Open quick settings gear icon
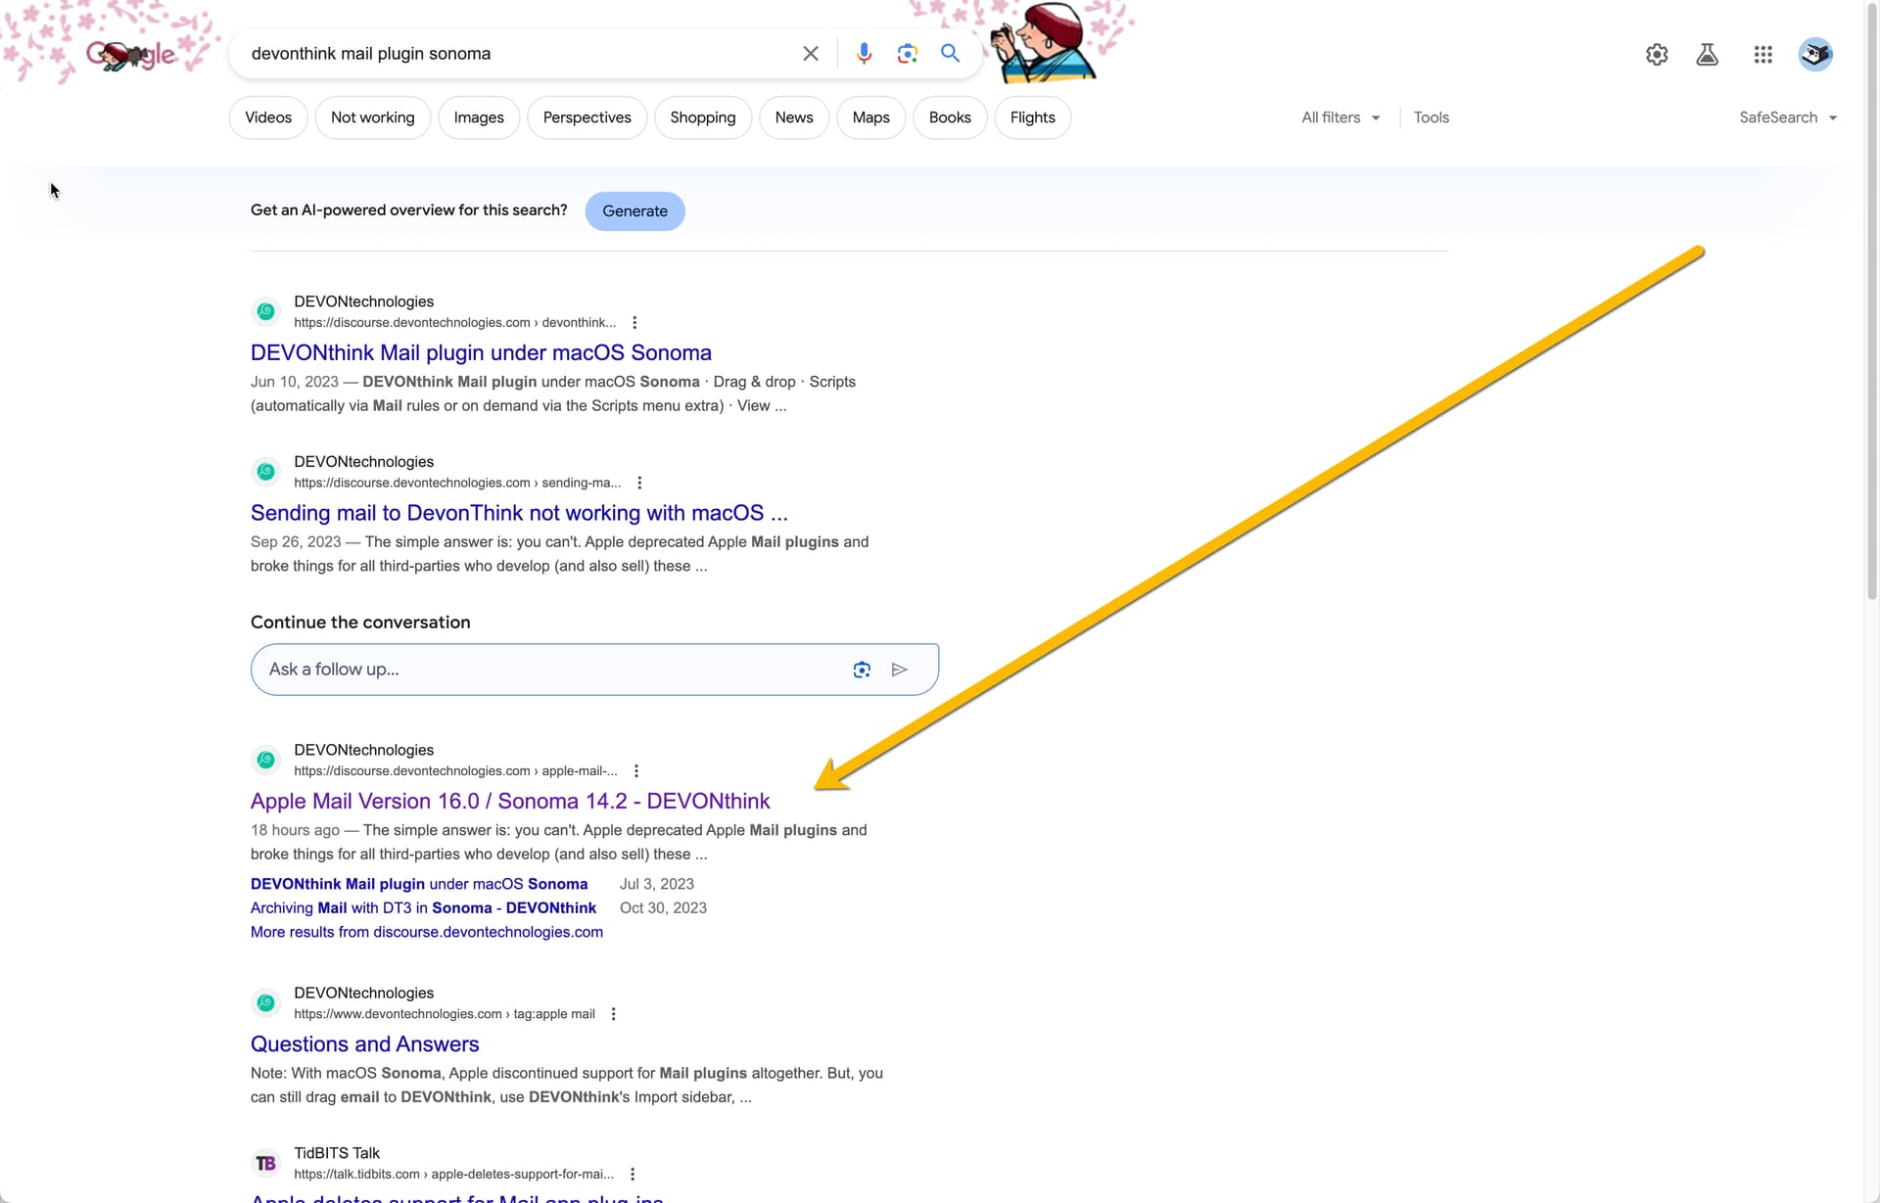The width and height of the screenshot is (1880, 1203). pos(1657,55)
